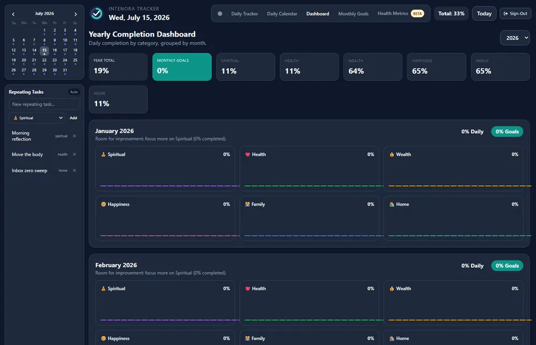Viewport: 536px width, 345px height.
Task: Select the Spiritual 11% summary card
Action: [x=246, y=67]
